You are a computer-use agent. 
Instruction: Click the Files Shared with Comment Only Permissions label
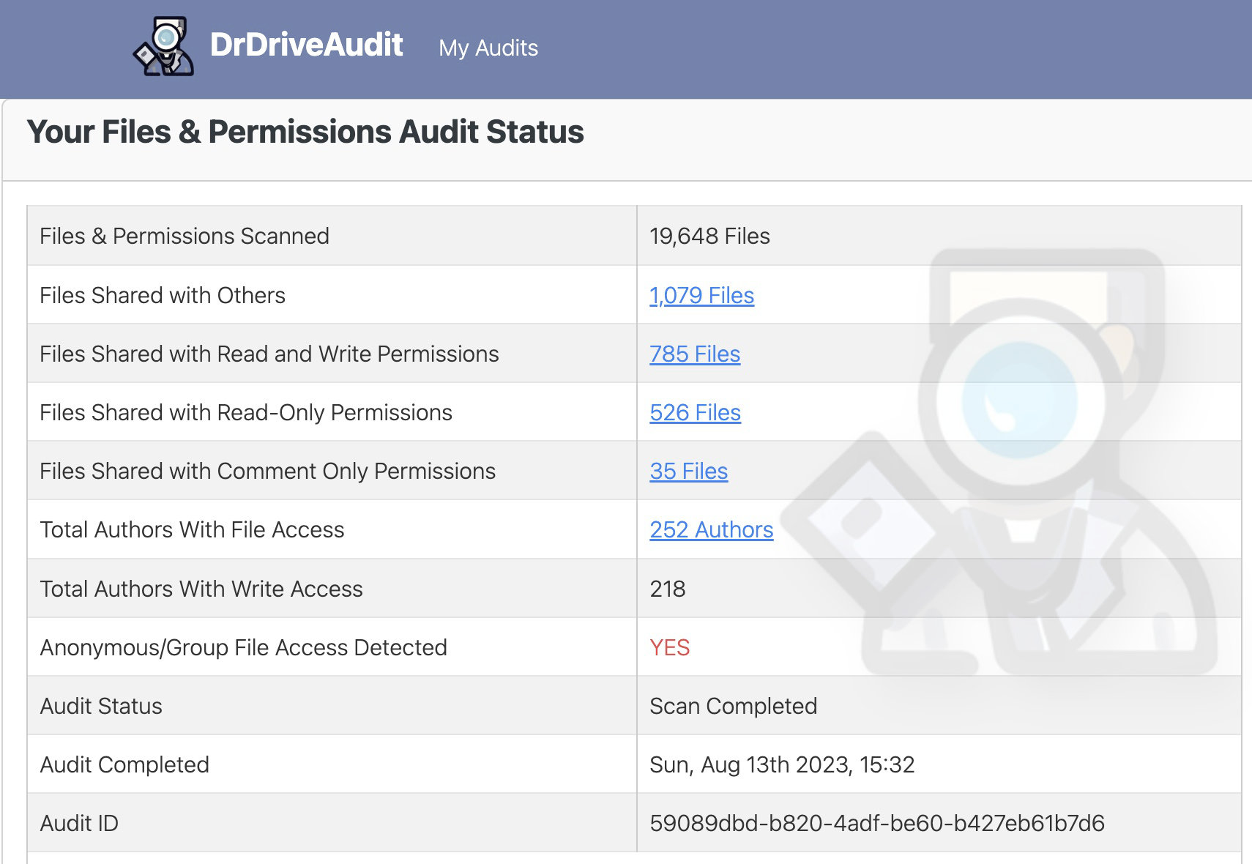[x=268, y=471]
